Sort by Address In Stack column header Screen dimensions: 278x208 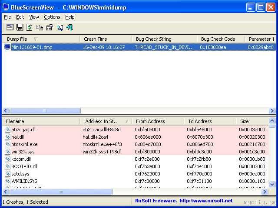point(103,121)
